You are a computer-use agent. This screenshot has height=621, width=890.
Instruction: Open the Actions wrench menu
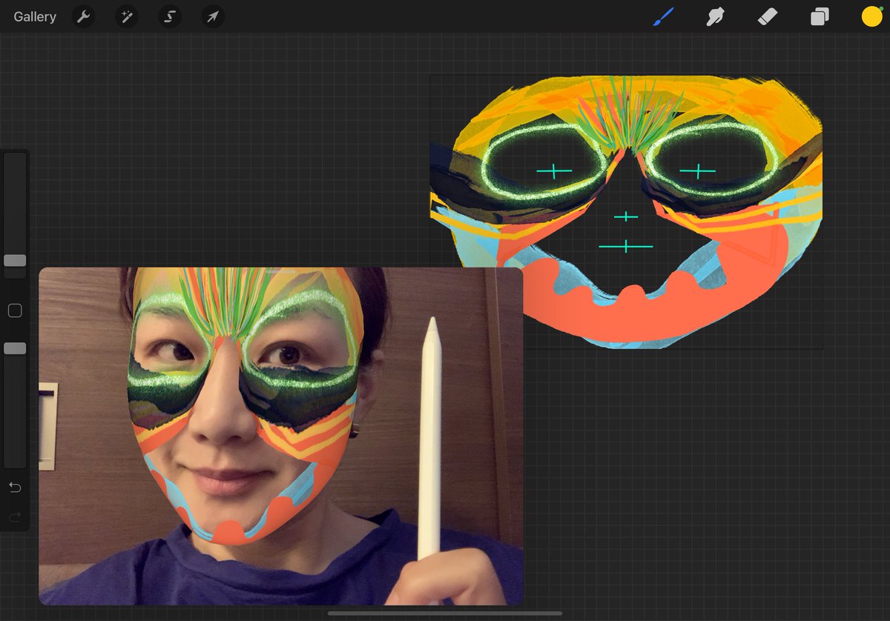point(83,16)
